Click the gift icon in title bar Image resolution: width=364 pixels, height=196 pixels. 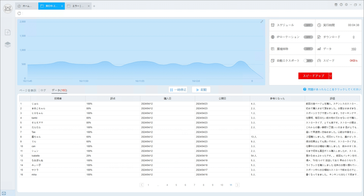336,5
